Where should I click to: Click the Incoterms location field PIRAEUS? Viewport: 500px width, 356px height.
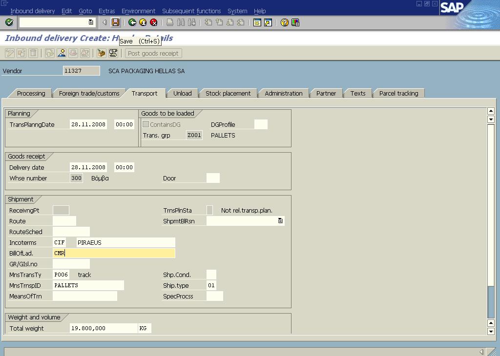pos(125,242)
